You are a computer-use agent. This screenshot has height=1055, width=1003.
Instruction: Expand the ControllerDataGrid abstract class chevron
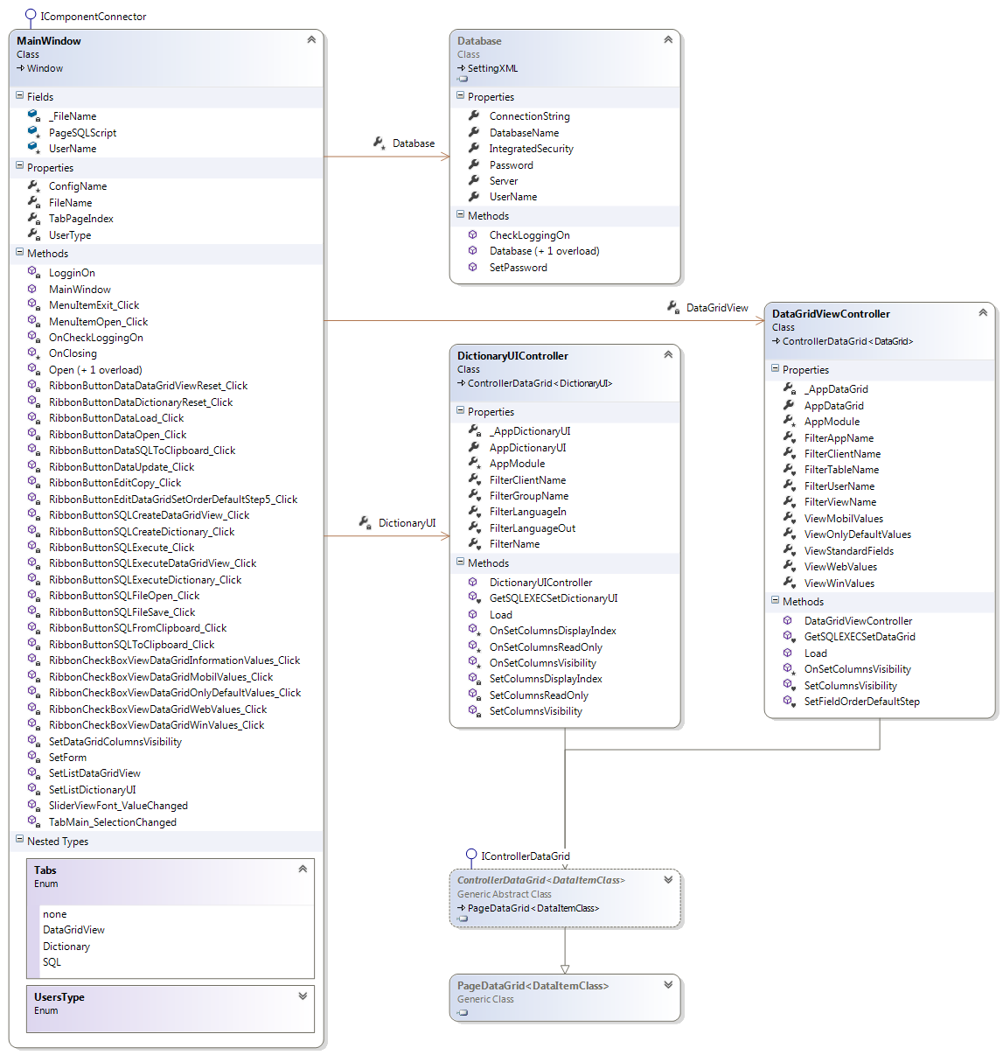(668, 879)
